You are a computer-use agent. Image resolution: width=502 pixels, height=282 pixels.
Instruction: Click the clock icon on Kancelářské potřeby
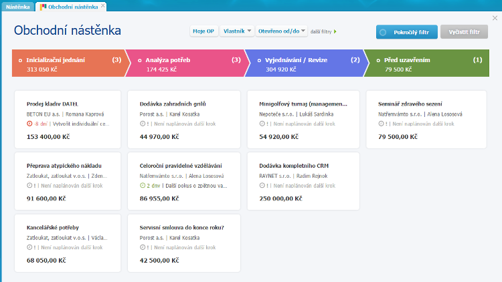(29, 247)
